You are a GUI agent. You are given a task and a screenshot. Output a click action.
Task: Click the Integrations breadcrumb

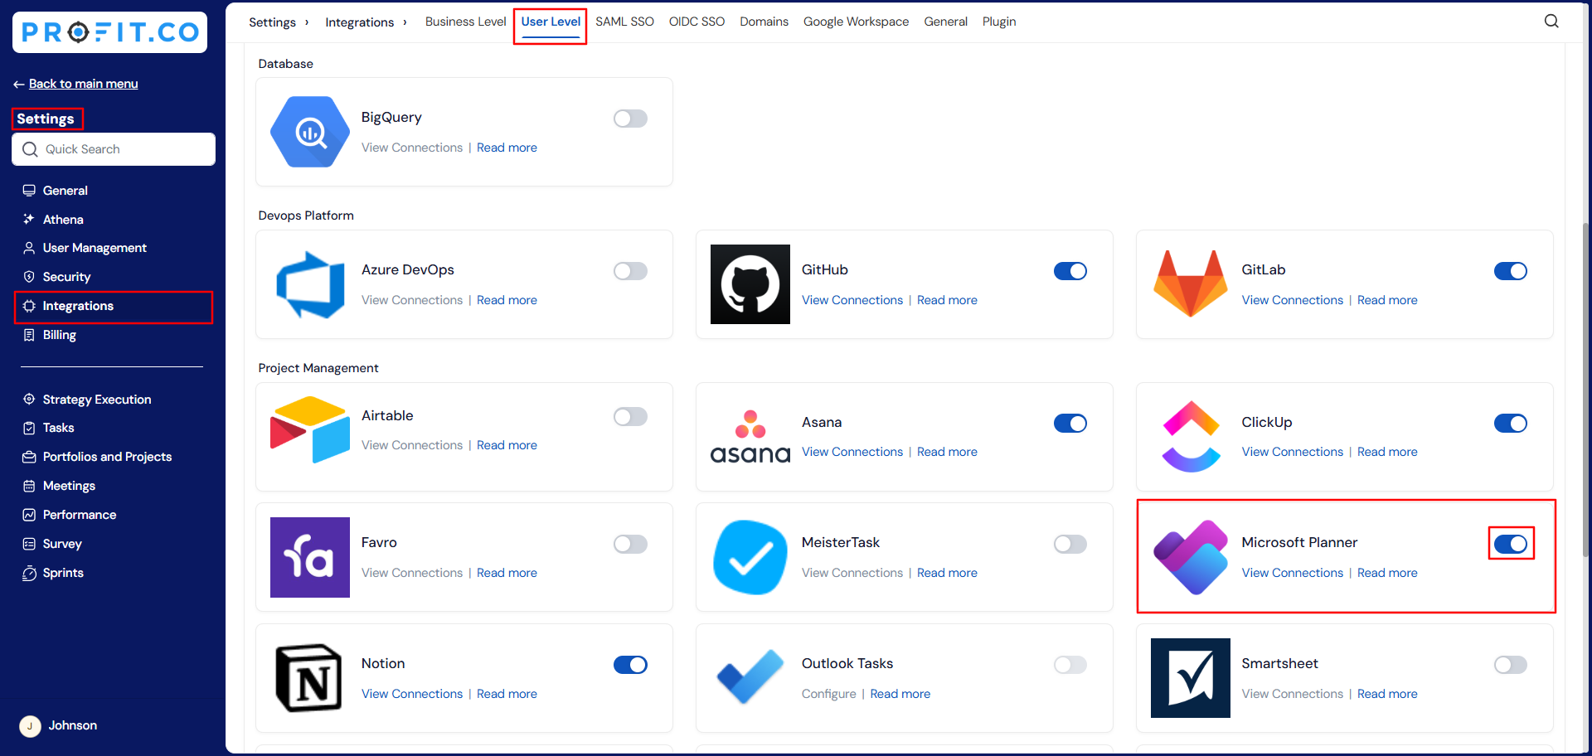click(359, 22)
